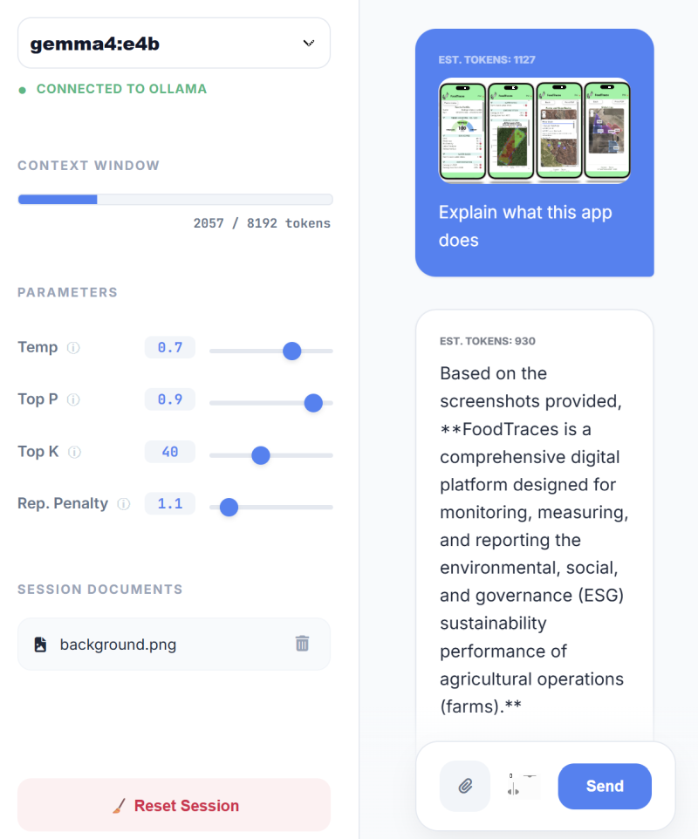Click the Temp value field showing 0.7
Screen dimensions: 698x839
(170, 348)
